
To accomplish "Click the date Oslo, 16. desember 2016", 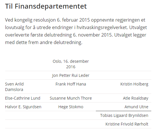I will pyautogui.click(x=71, y=64).
